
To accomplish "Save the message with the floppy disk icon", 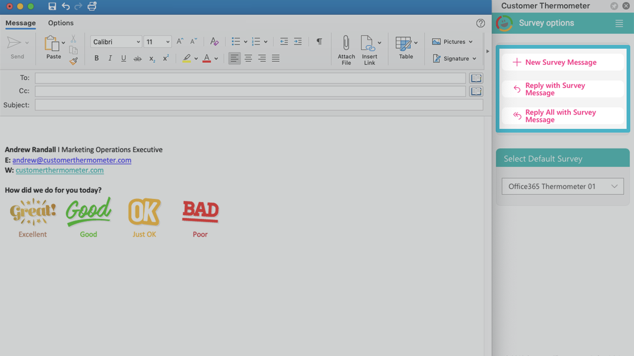I will [52, 6].
